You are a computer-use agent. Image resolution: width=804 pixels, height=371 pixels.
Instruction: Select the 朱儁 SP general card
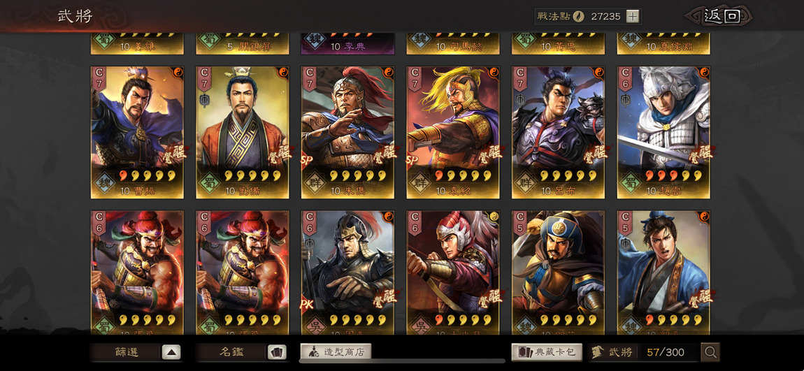(x=347, y=132)
